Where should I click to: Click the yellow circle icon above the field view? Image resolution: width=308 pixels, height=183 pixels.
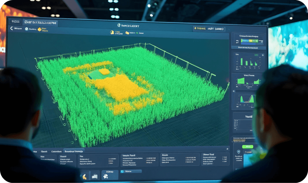(112, 32)
